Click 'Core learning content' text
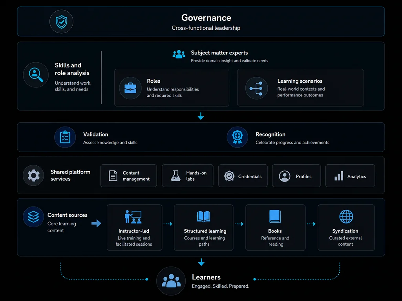The width and height of the screenshot is (402, 301). coord(62,227)
